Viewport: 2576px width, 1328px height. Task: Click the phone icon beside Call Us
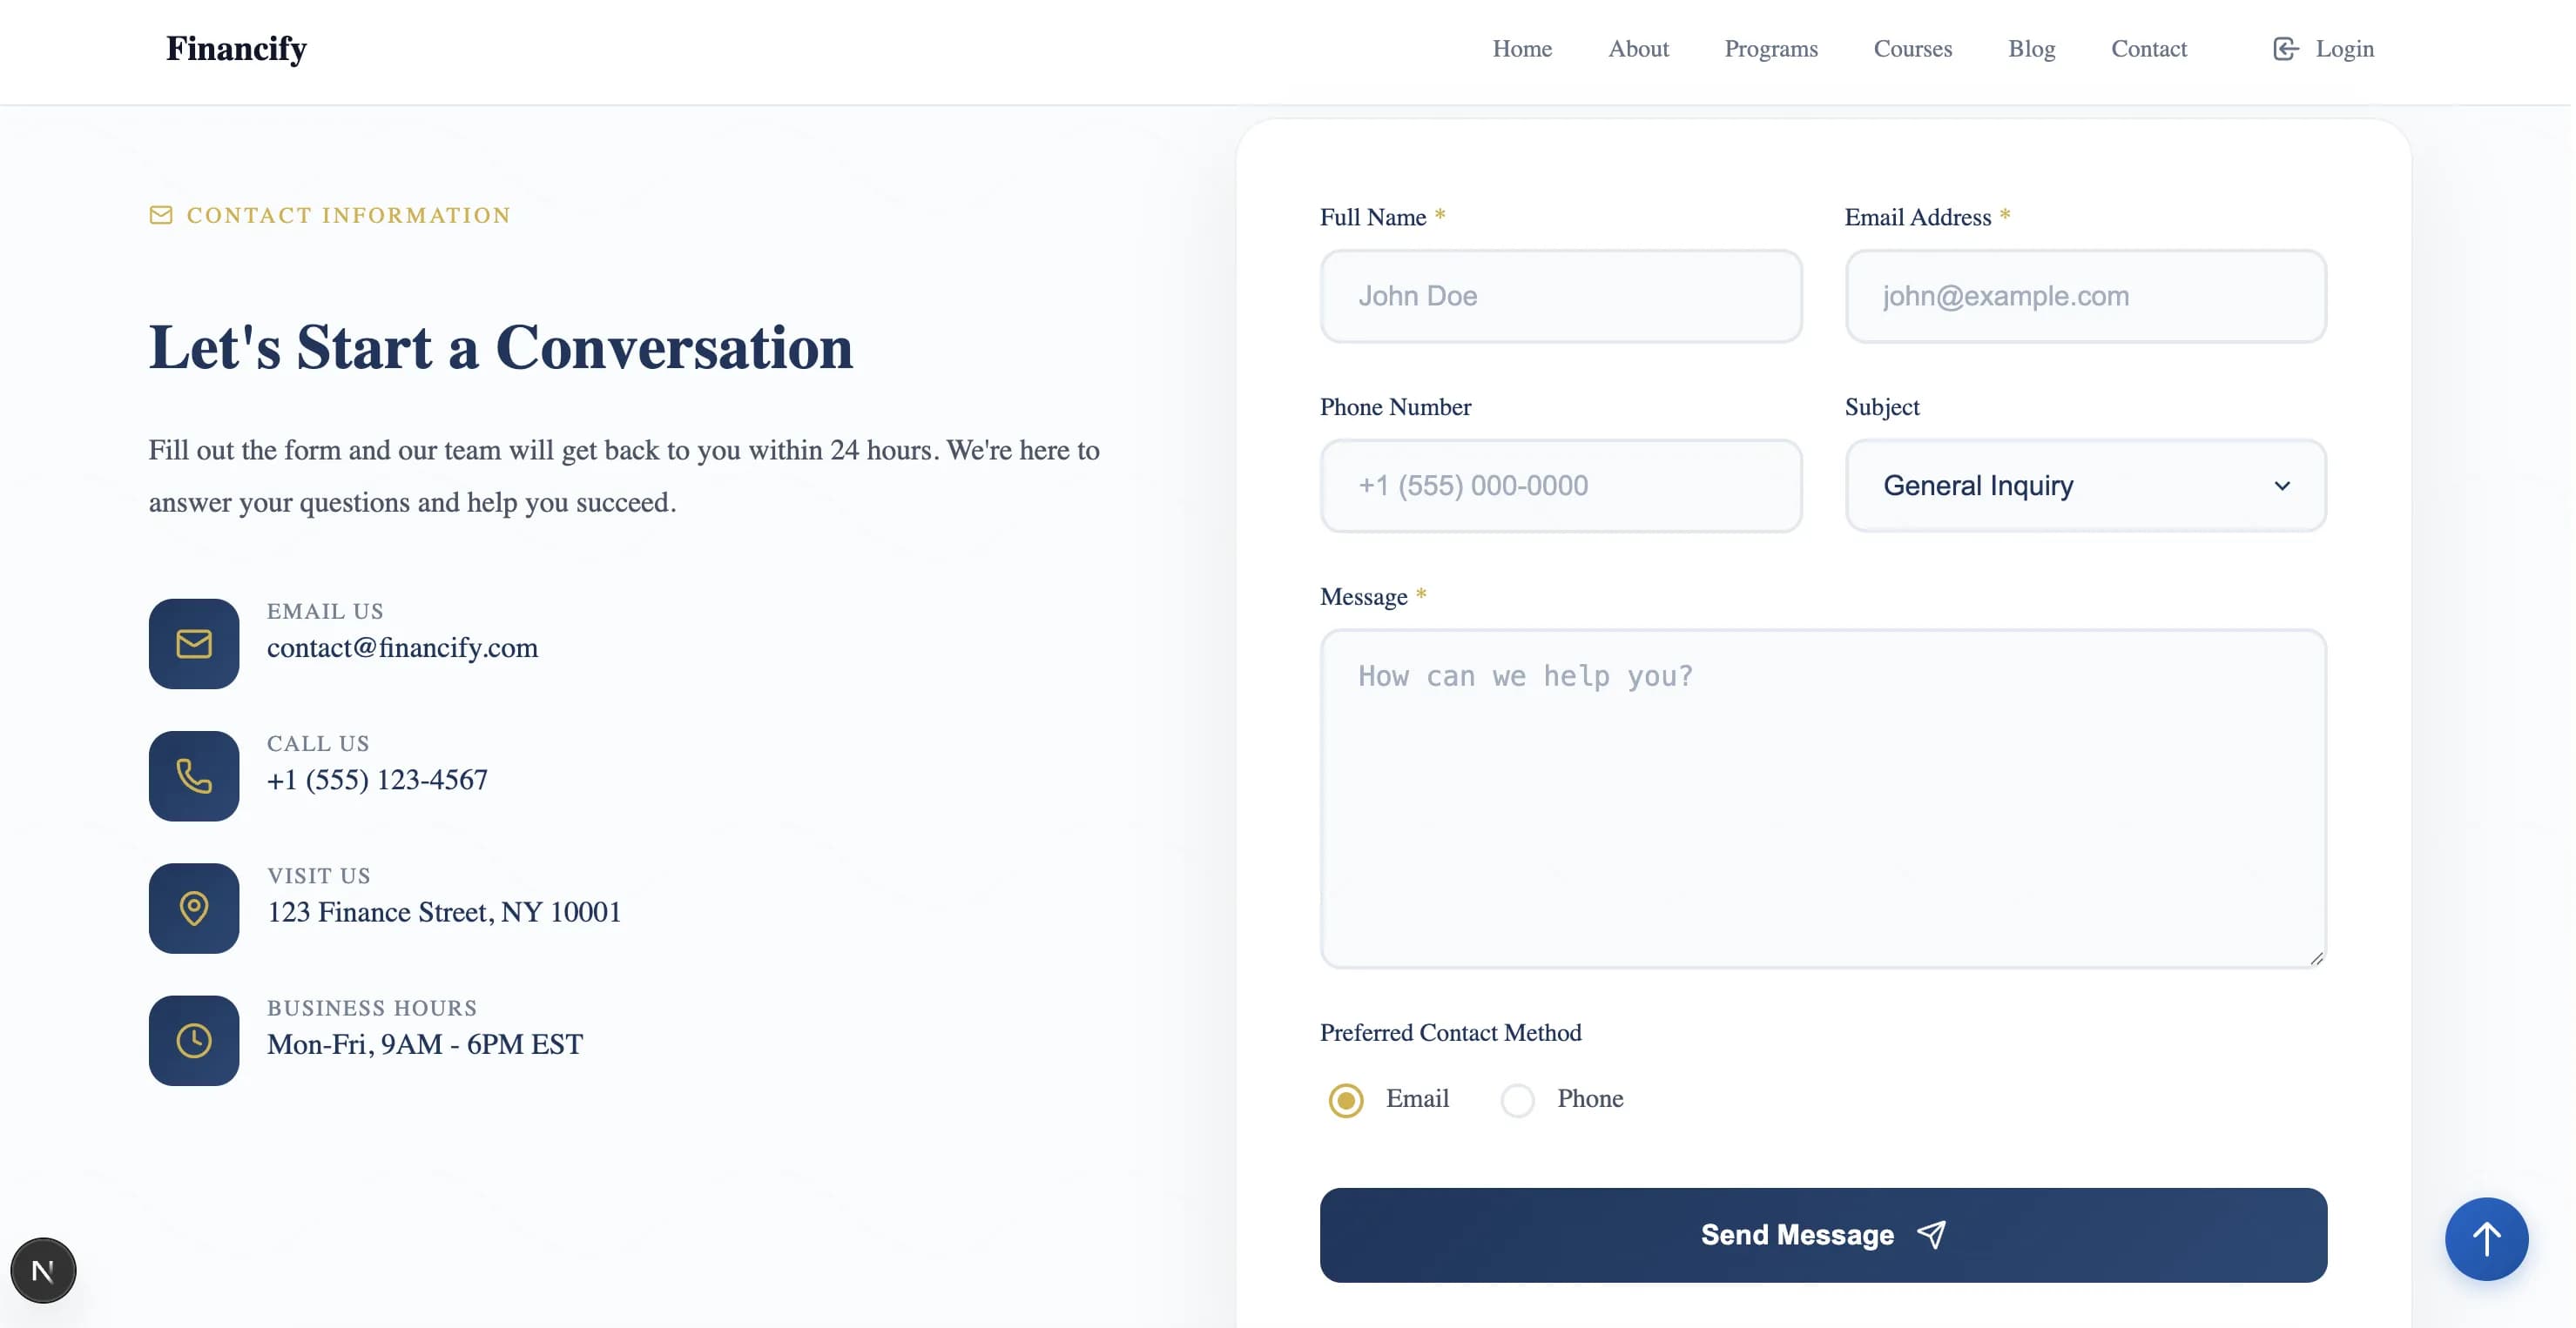[194, 775]
